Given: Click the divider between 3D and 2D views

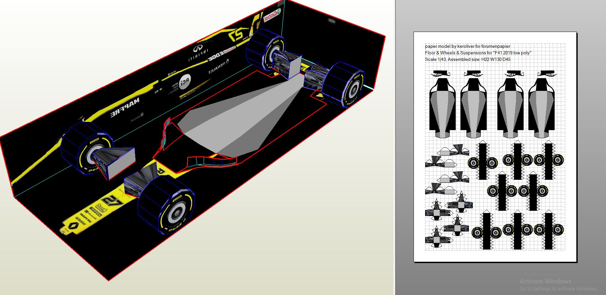Looking at the screenshot, I should point(395,147).
